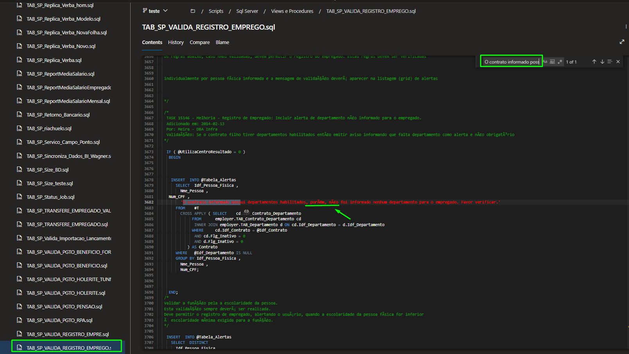Switch to the History tab

[176, 42]
